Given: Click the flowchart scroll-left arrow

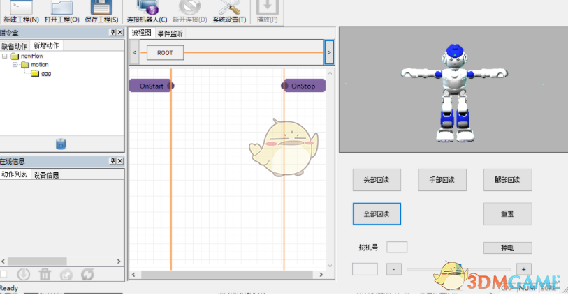Looking at the screenshot, I should [x=133, y=275].
